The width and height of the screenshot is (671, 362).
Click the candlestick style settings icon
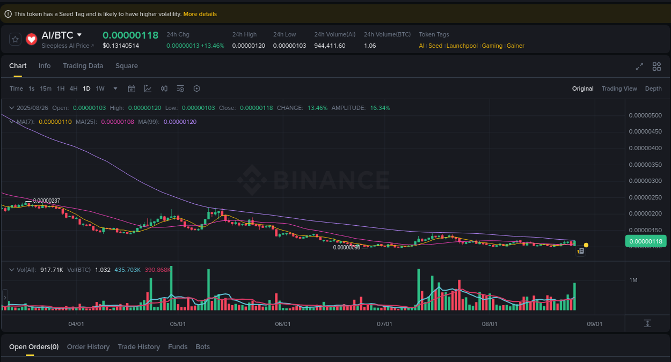164,88
